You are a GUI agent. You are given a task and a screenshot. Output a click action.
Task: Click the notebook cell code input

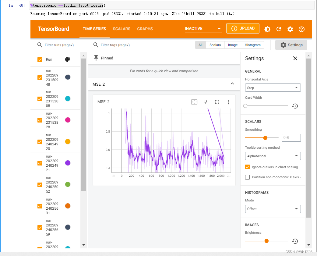(172, 5)
